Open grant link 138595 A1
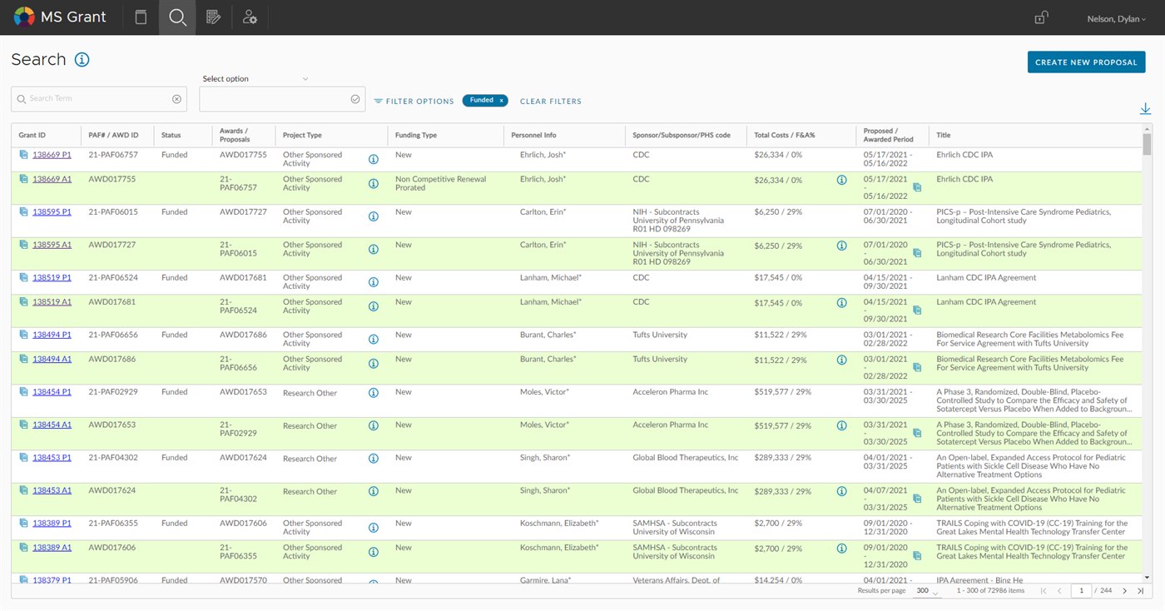Screen dimensions: 1165x611 (x=52, y=245)
